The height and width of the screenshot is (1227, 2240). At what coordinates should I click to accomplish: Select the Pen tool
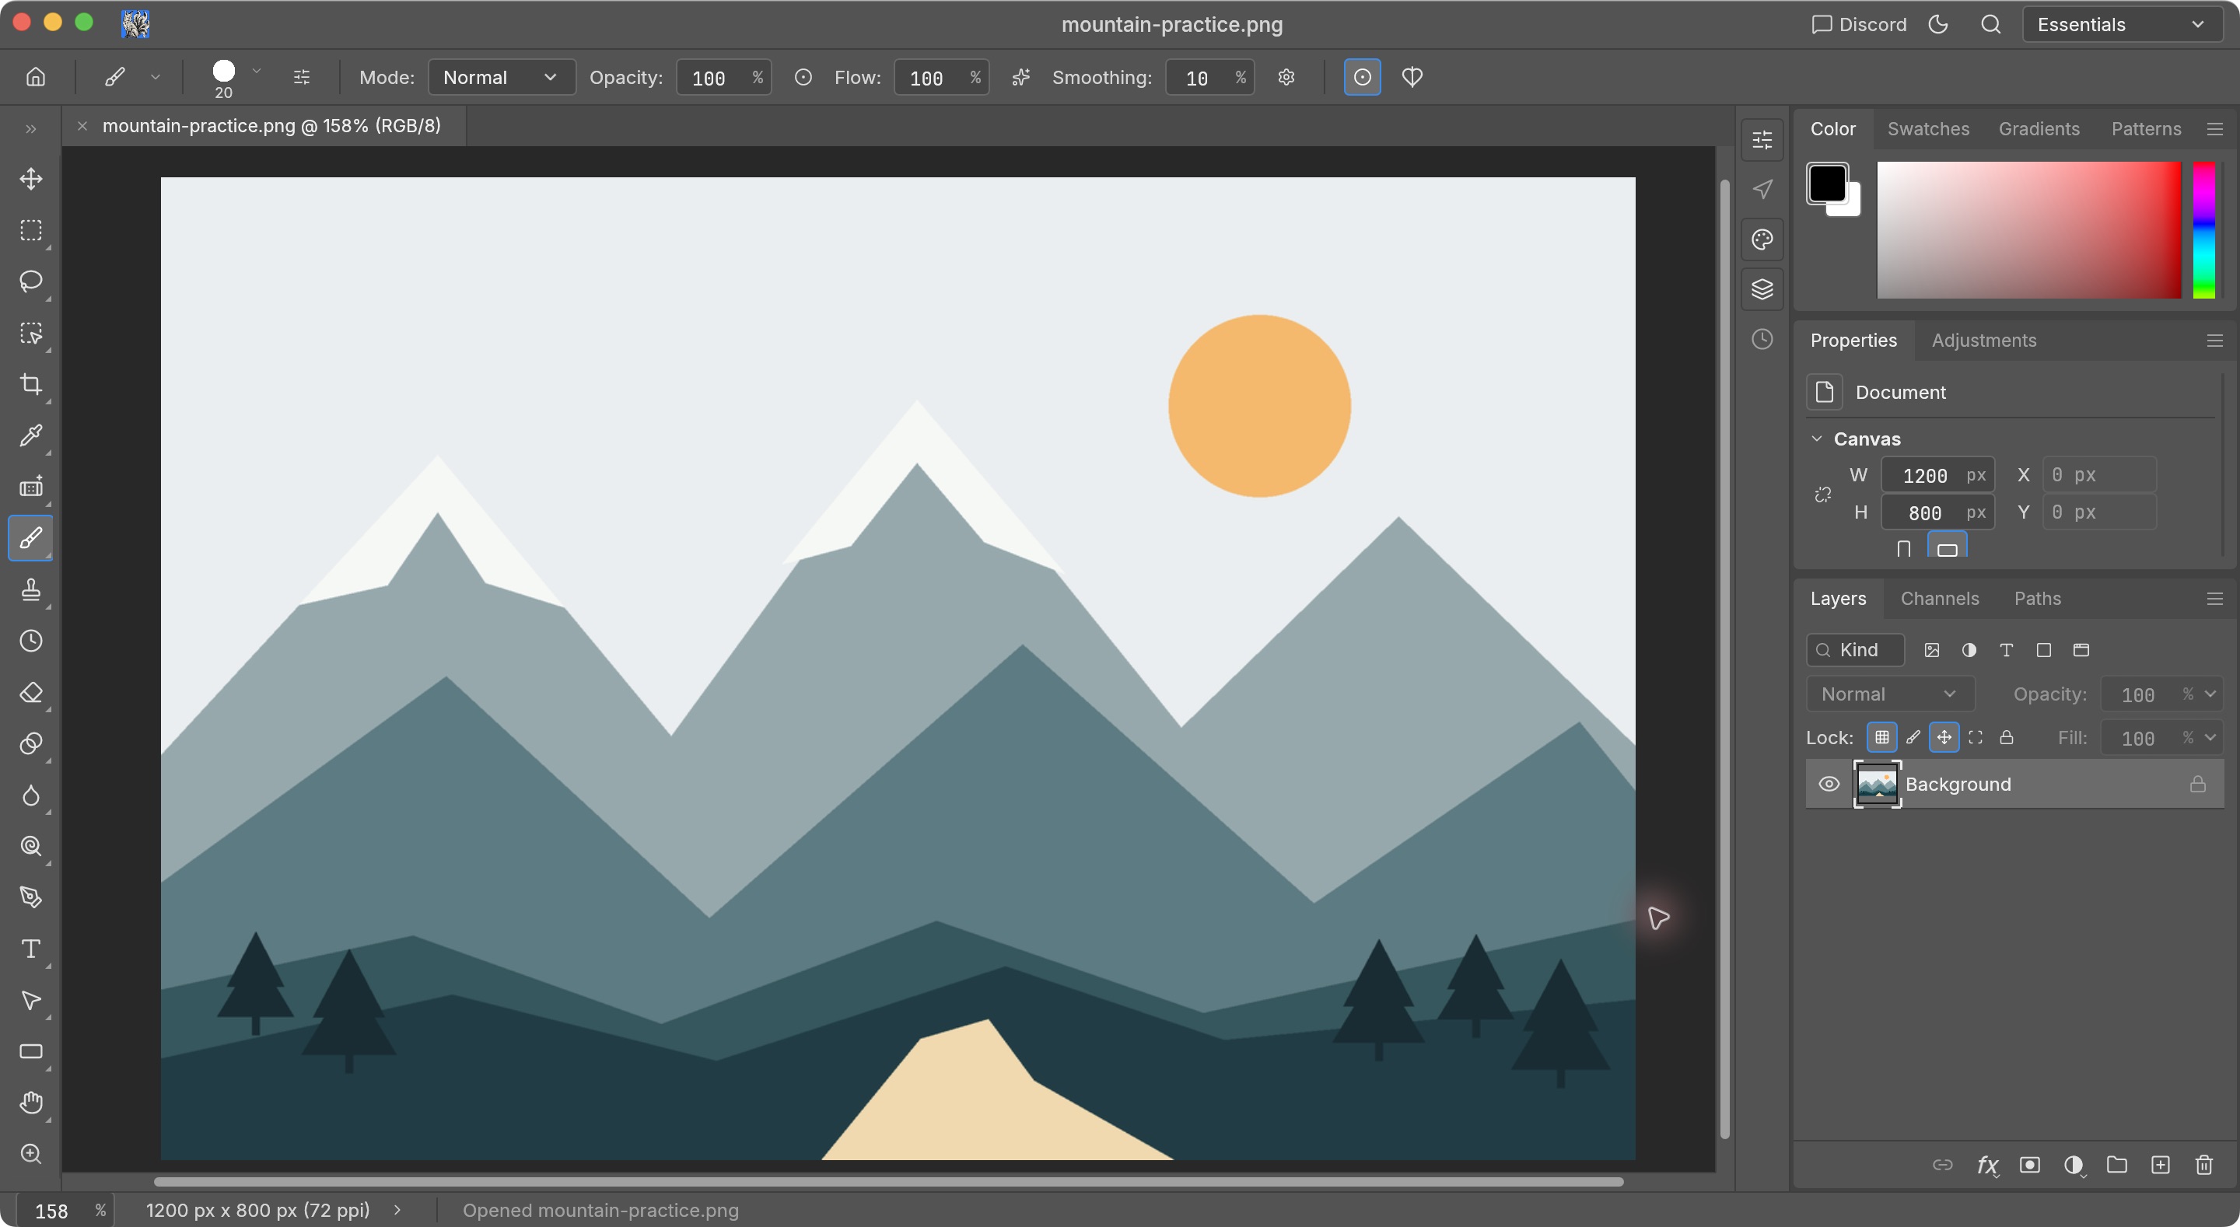[31, 897]
